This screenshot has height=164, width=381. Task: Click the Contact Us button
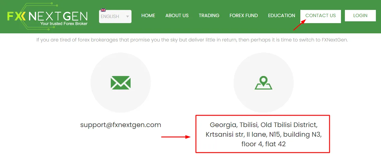(321, 16)
